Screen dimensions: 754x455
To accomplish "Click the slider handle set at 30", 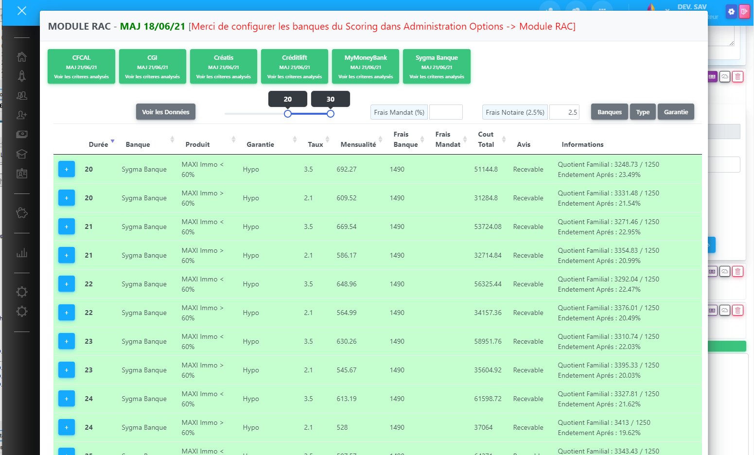I will click(331, 114).
